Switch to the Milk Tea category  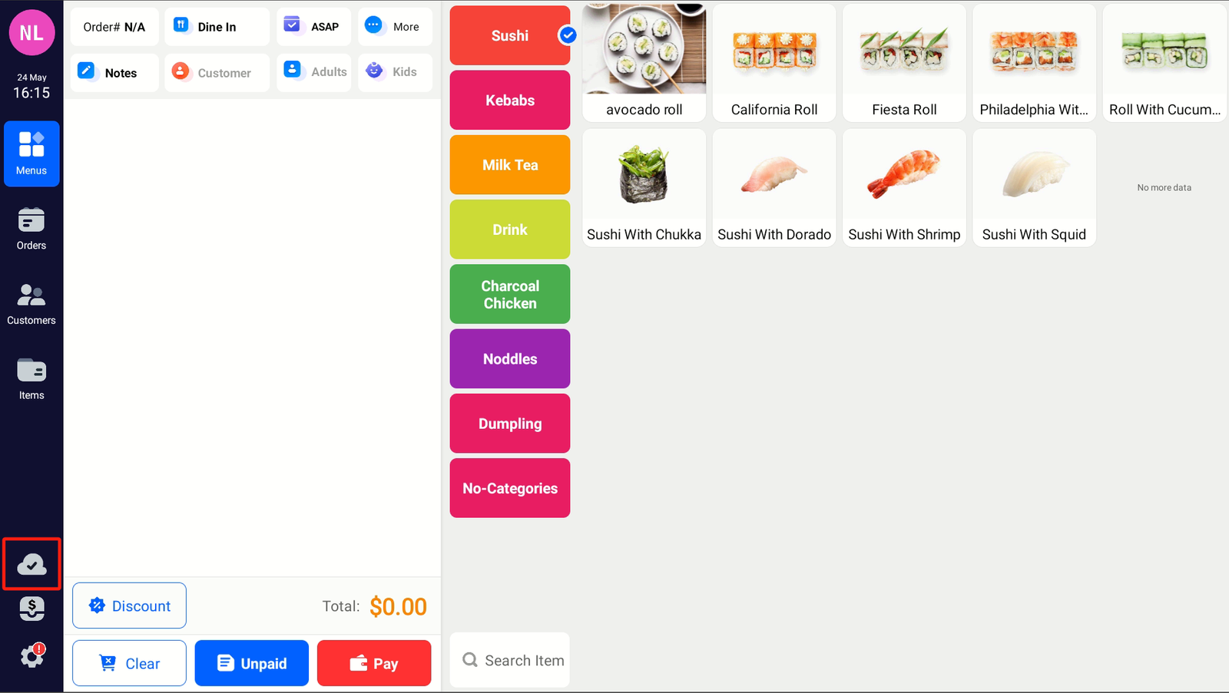[510, 165]
